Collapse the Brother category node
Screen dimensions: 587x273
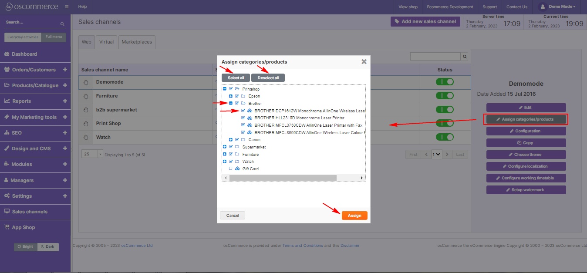click(x=231, y=104)
